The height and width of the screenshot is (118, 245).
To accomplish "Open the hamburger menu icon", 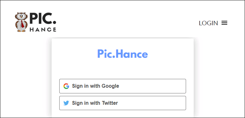I will point(224,23).
